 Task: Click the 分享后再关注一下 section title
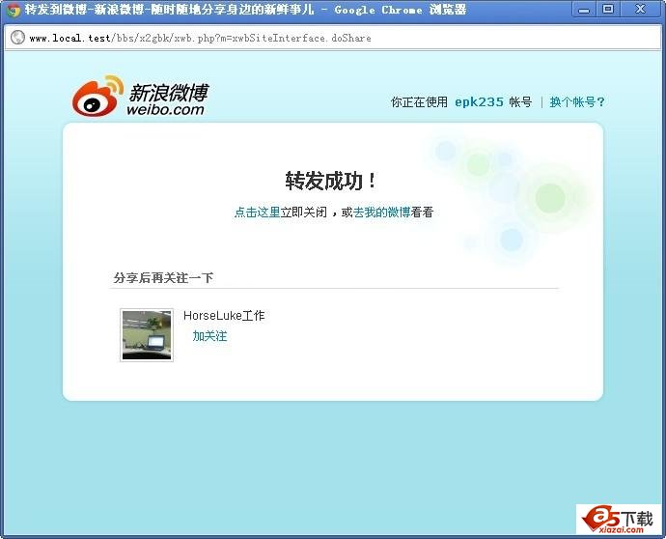163,278
